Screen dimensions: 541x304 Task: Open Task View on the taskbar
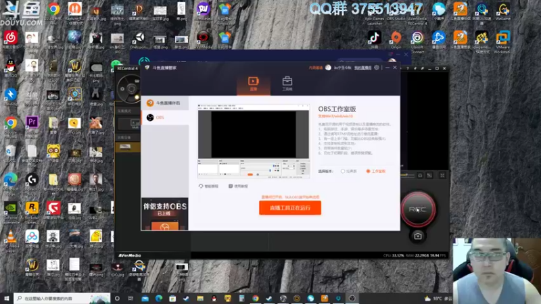coord(131,298)
